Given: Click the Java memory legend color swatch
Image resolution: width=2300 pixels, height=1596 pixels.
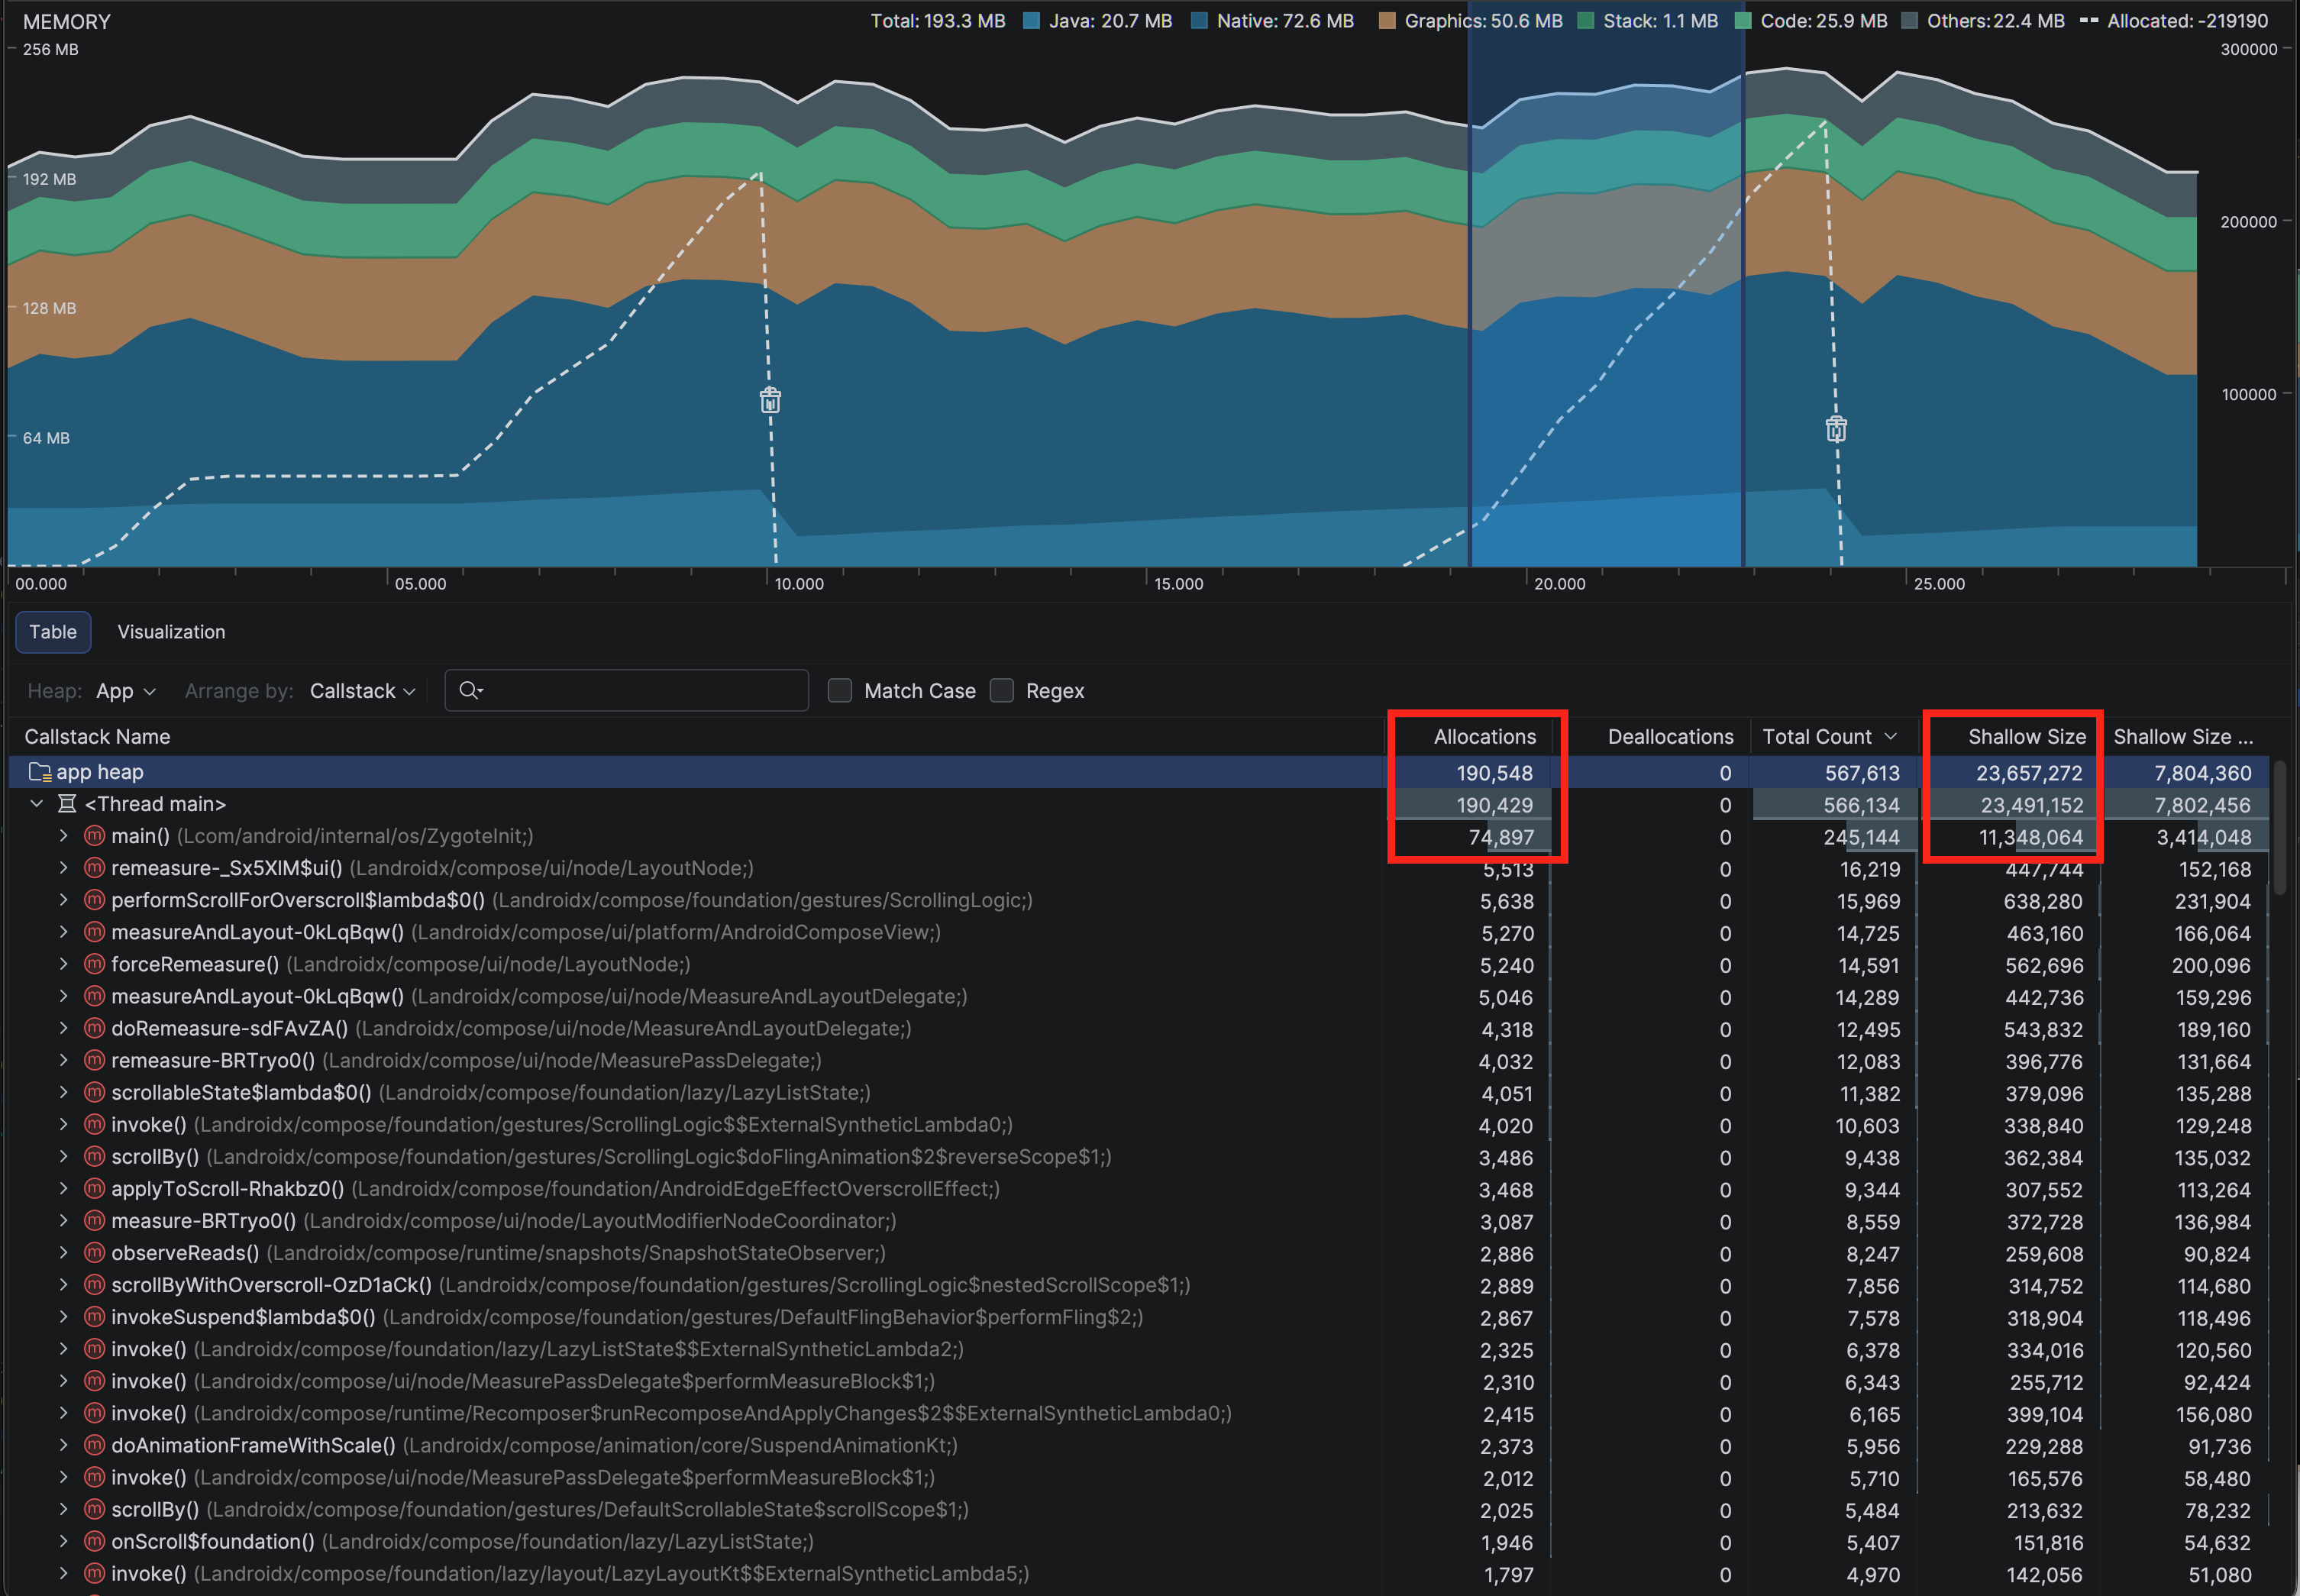Looking at the screenshot, I should [1031, 21].
